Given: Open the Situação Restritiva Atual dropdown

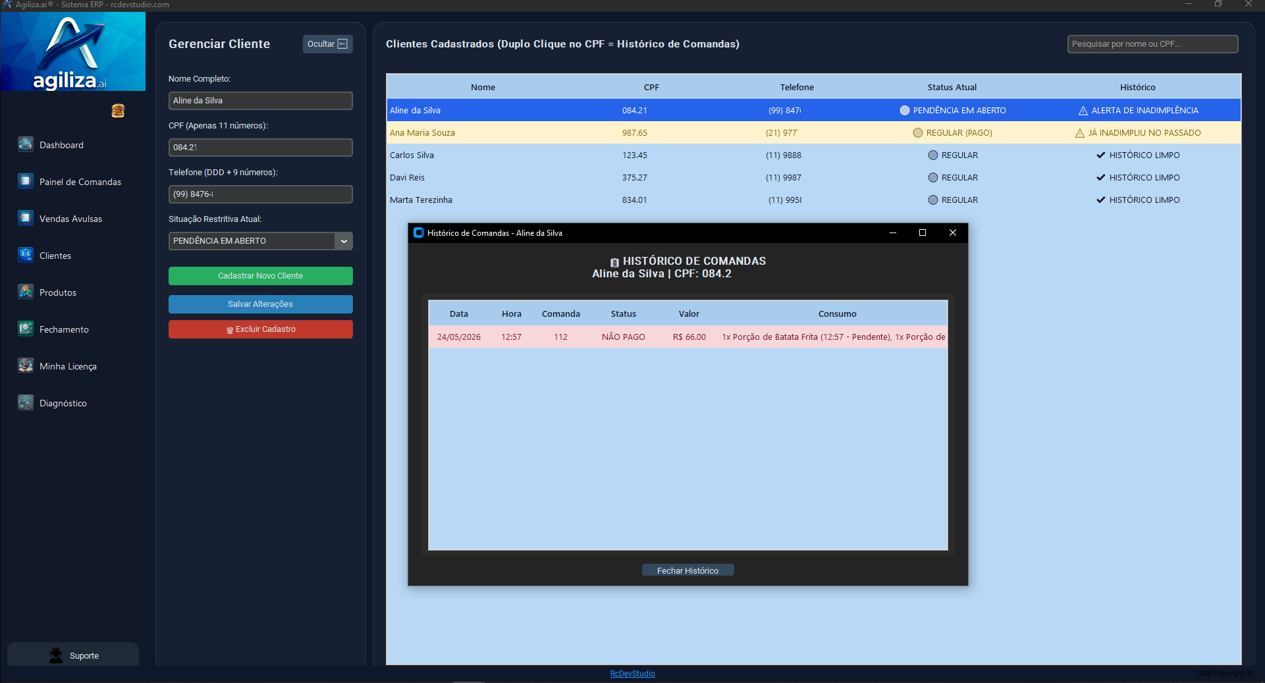Looking at the screenshot, I should 344,241.
